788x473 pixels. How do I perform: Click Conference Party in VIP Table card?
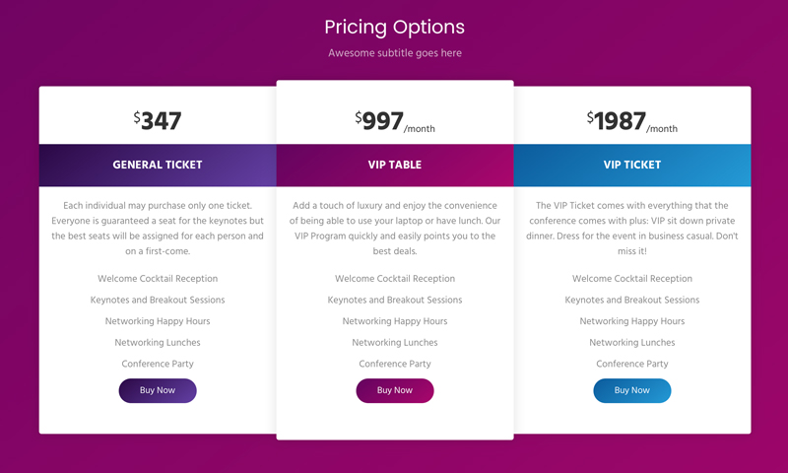[395, 364]
